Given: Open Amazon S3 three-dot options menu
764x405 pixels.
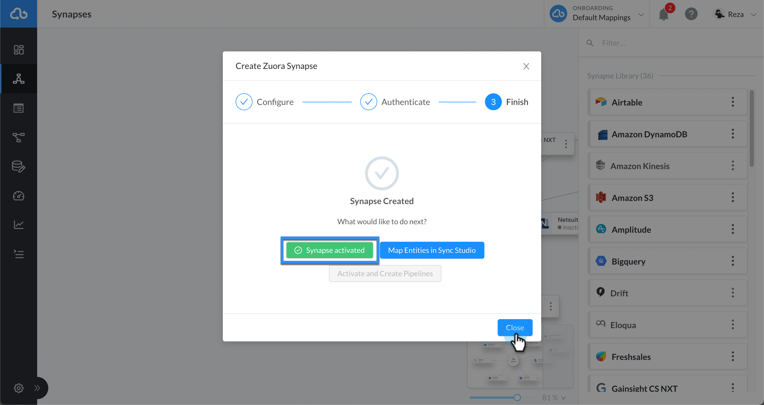Looking at the screenshot, I should 732,197.
